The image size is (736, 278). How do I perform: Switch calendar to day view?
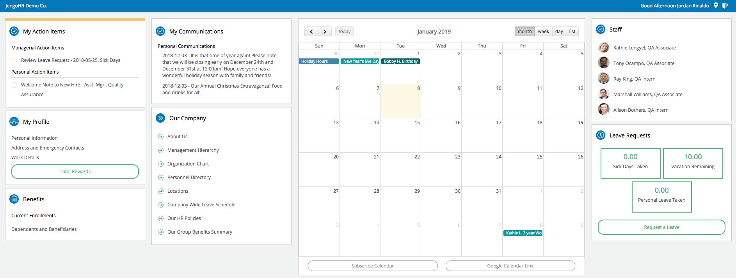click(x=559, y=32)
